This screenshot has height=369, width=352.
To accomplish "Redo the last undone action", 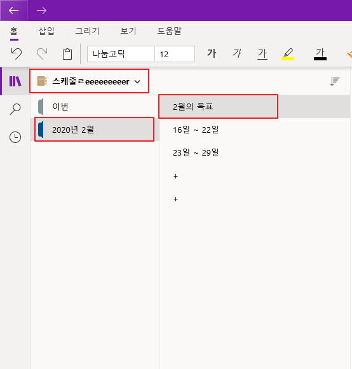I will point(42,54).
